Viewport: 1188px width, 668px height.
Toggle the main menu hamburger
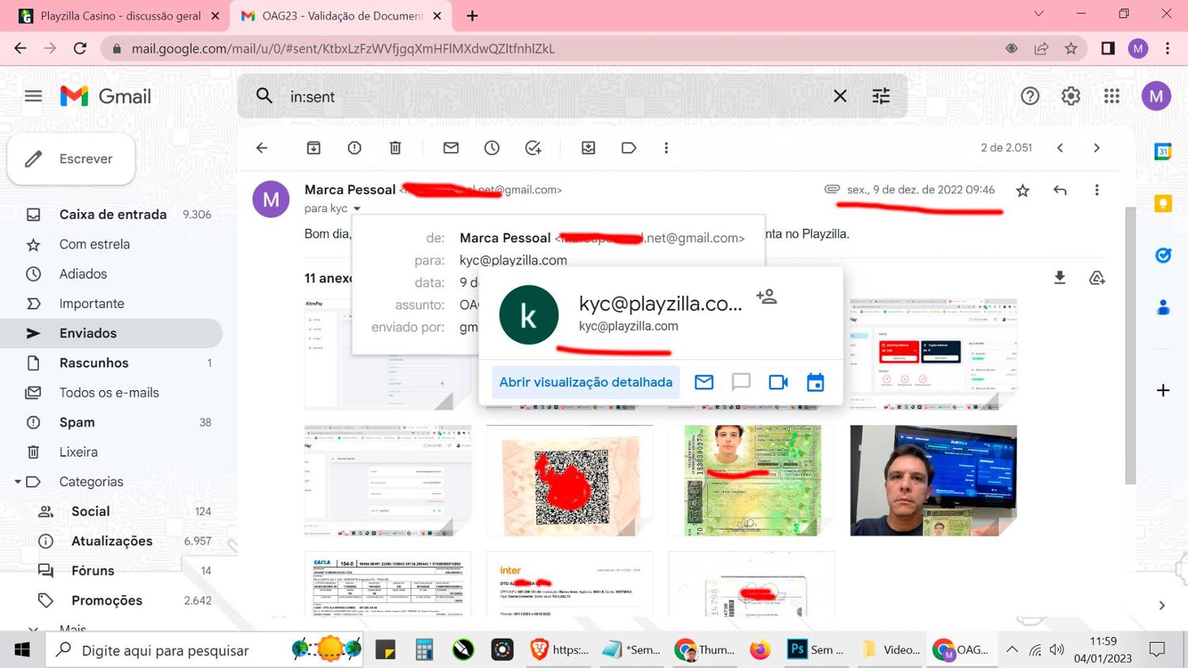click(x=33, y=97)
